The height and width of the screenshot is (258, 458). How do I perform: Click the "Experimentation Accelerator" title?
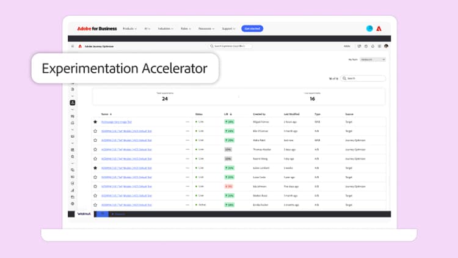[125, 68]
